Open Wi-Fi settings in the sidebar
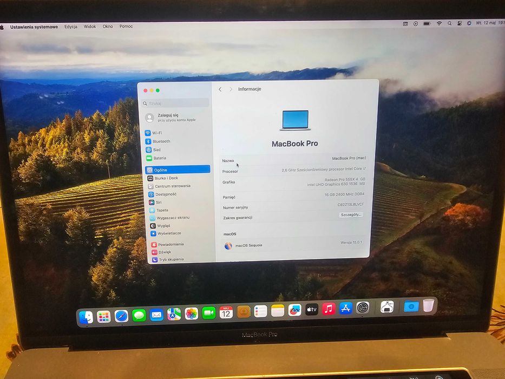 pyautogui.click(x=154, y=133)
